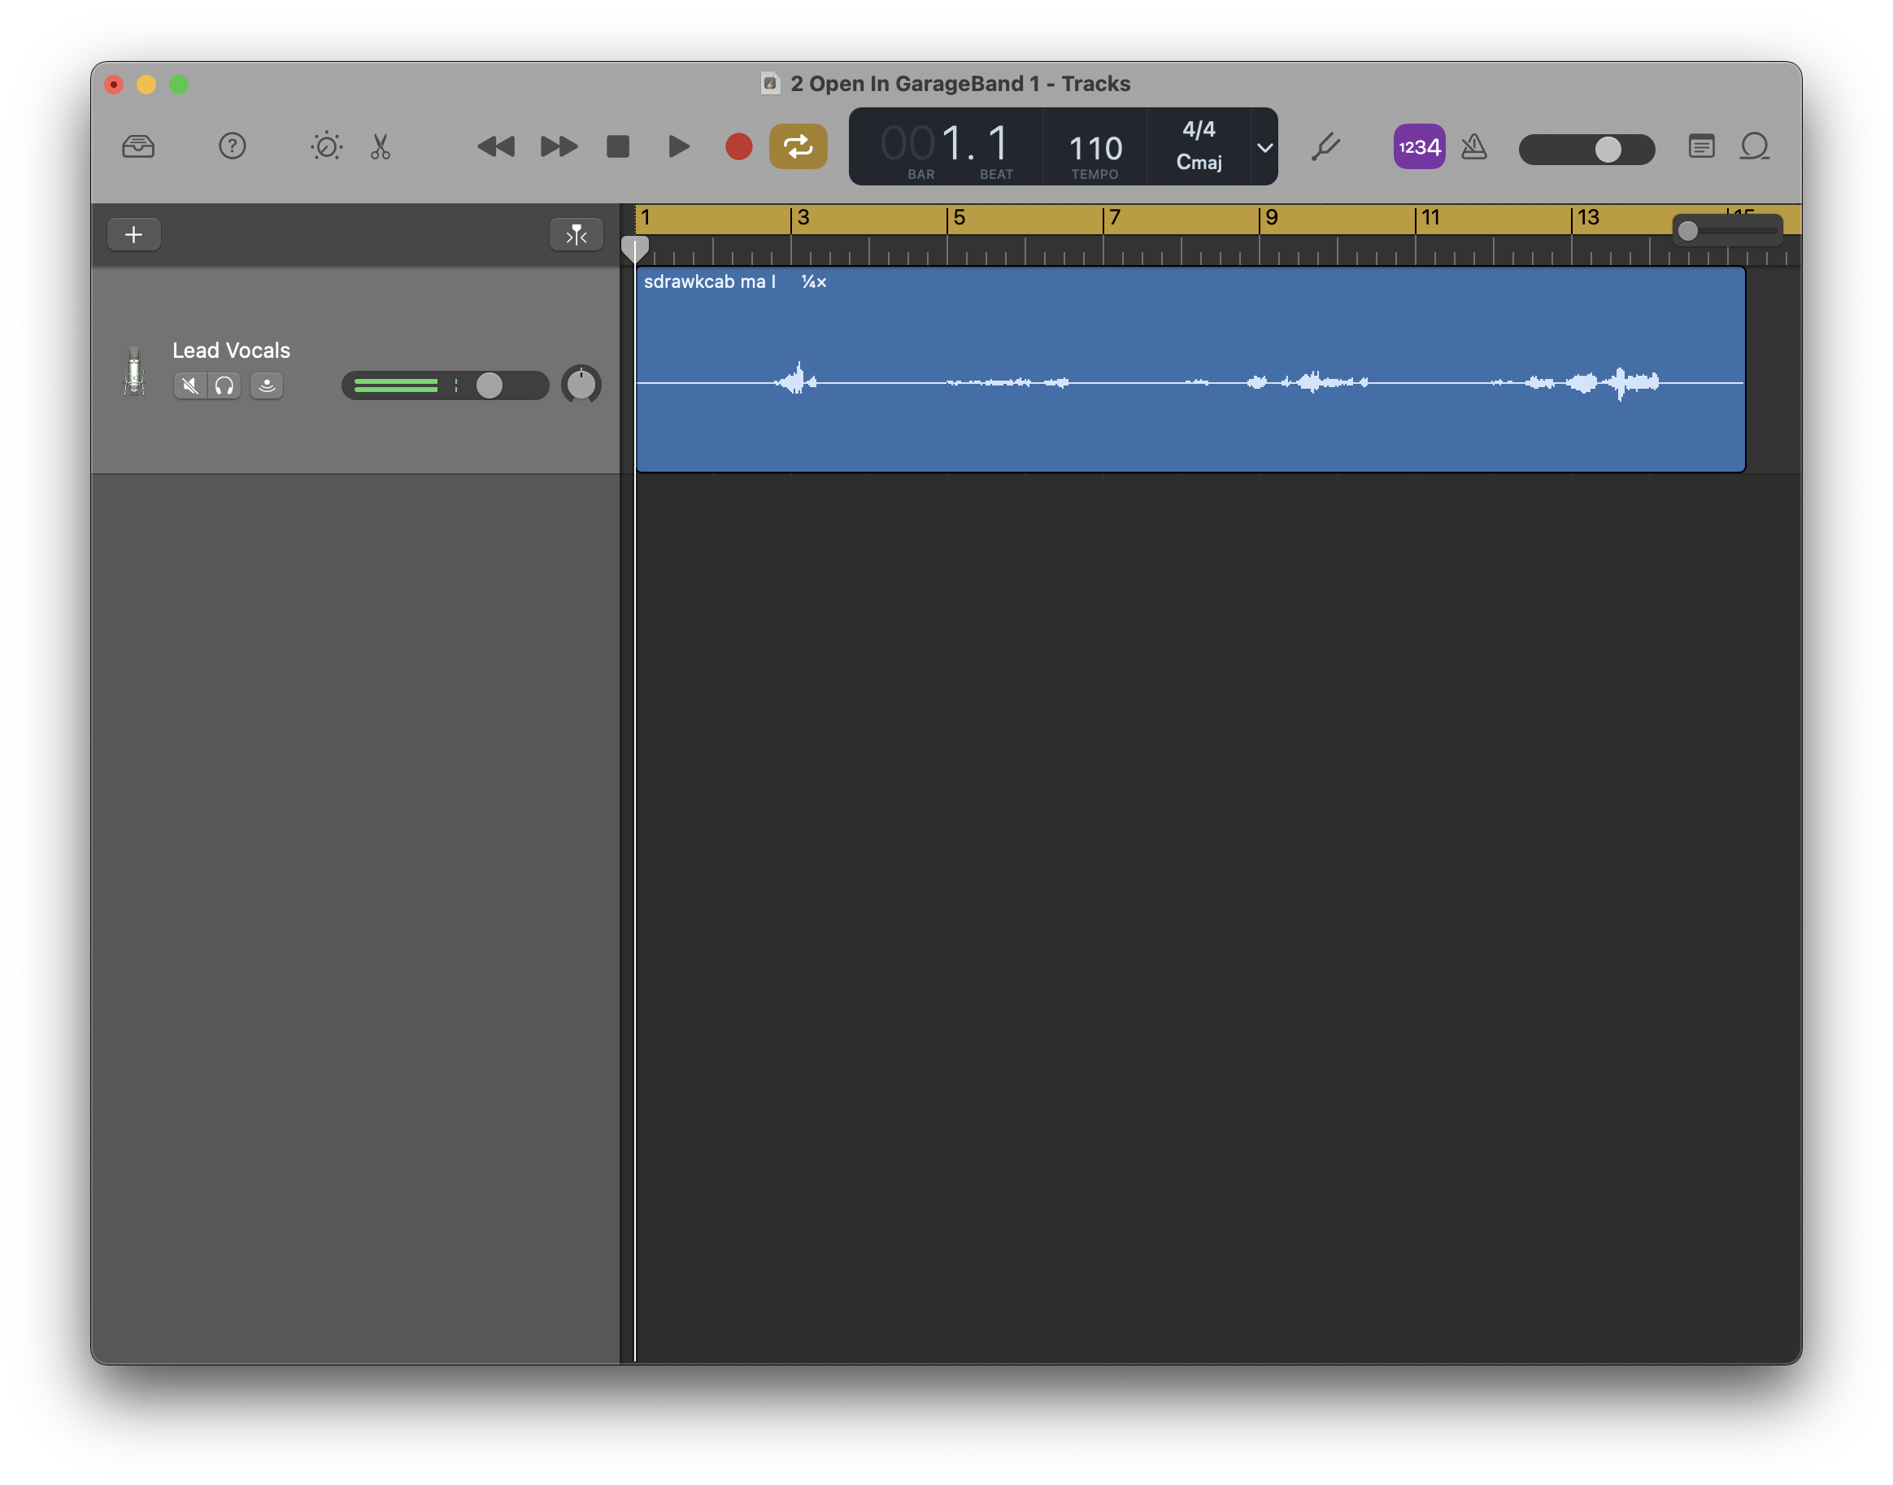Open the 4/4 time signature popup
1893x1485 pixels.
pyautogui.click(x=1199, y=129)
